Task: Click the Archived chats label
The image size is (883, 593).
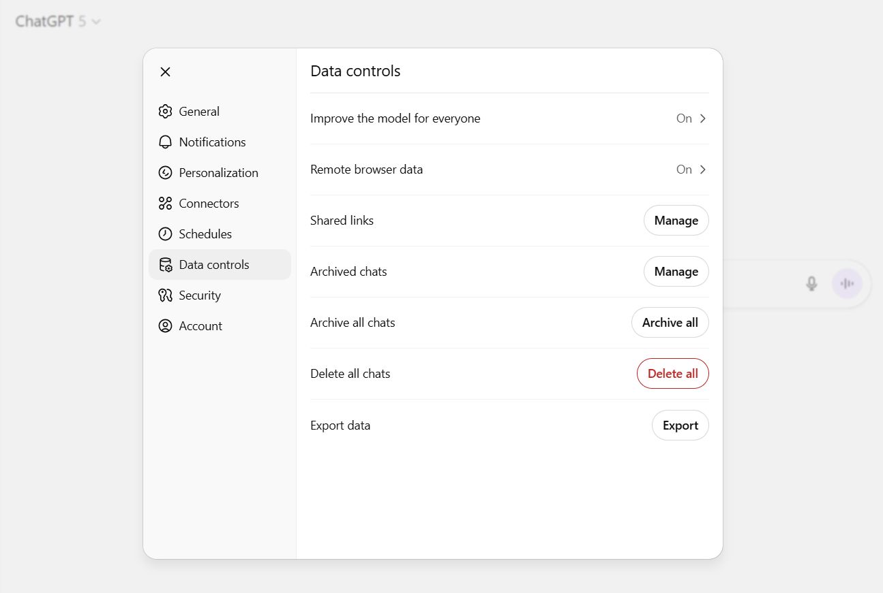Action: pos(348,272)
